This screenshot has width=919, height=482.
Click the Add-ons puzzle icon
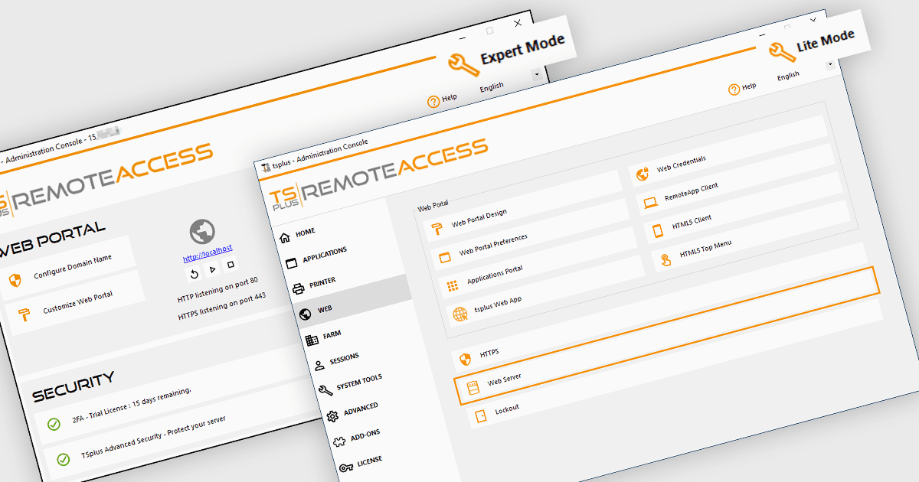[339, 441]
